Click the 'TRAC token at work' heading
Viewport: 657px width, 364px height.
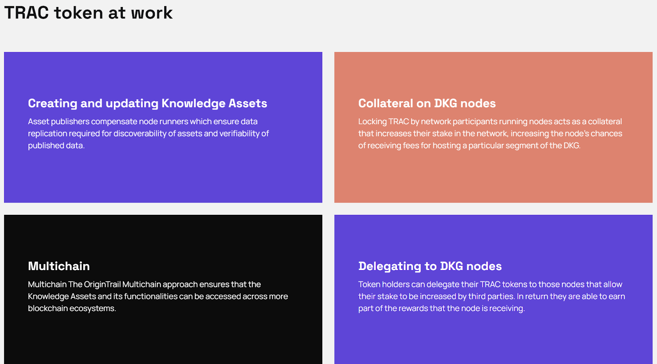[x=88, y=13]
